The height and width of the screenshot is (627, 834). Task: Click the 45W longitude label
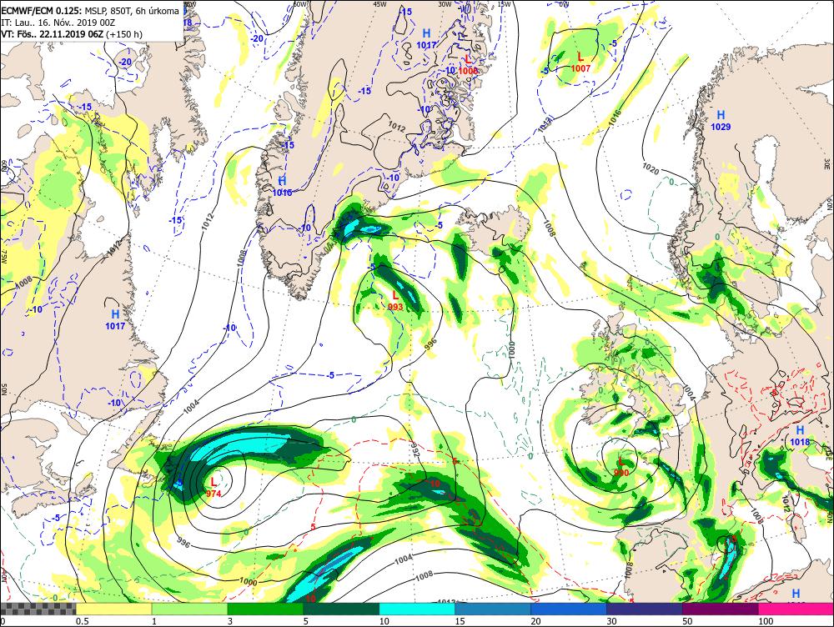pos(379,3)
